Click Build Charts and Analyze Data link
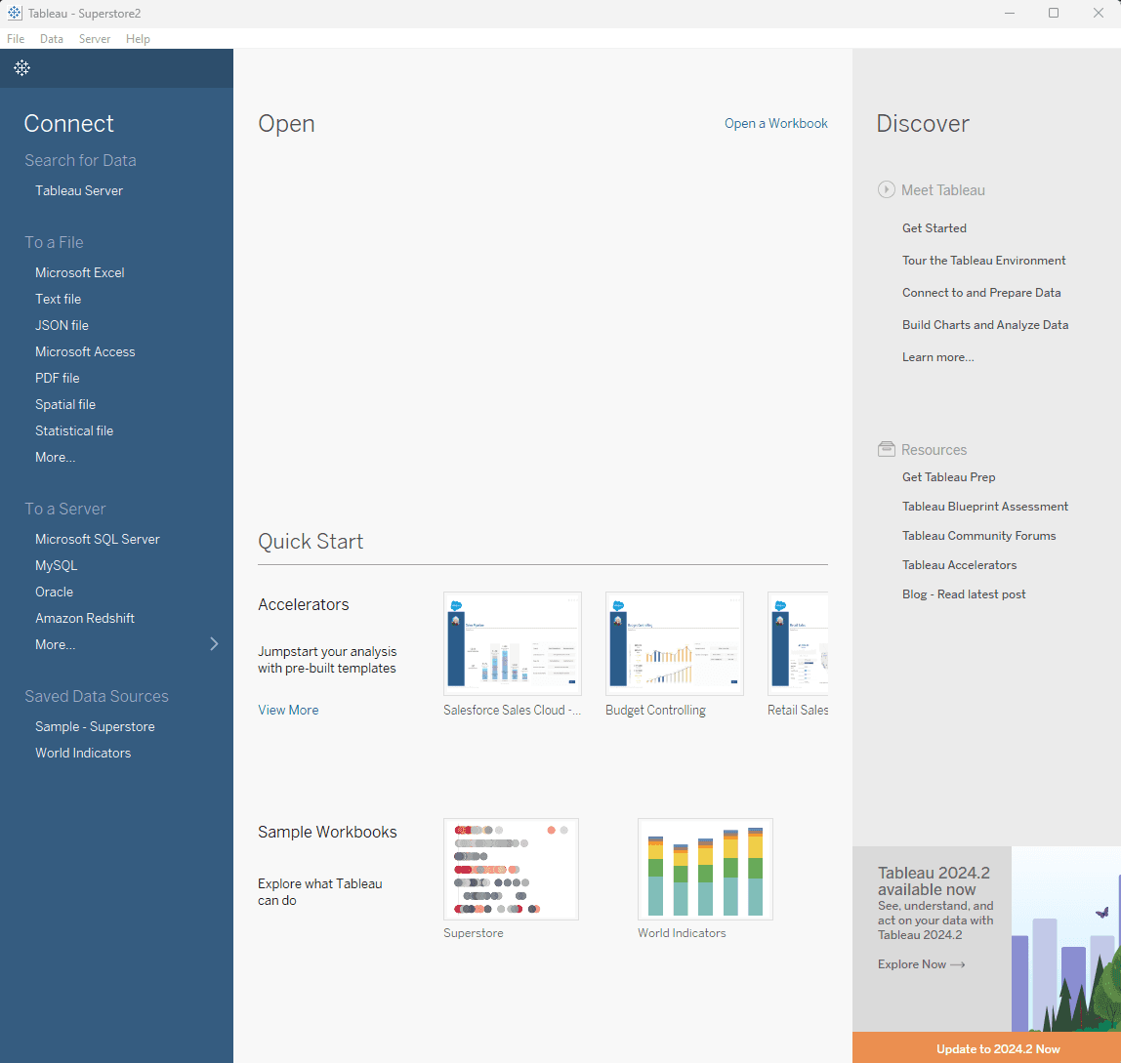The height and width of the screenshot is (1063, 1121). point(985,324)
